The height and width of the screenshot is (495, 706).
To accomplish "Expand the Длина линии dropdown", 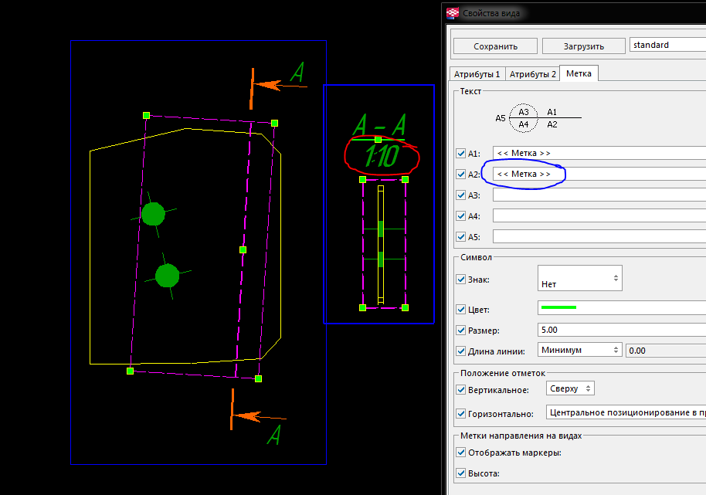I will coord(579,350).
